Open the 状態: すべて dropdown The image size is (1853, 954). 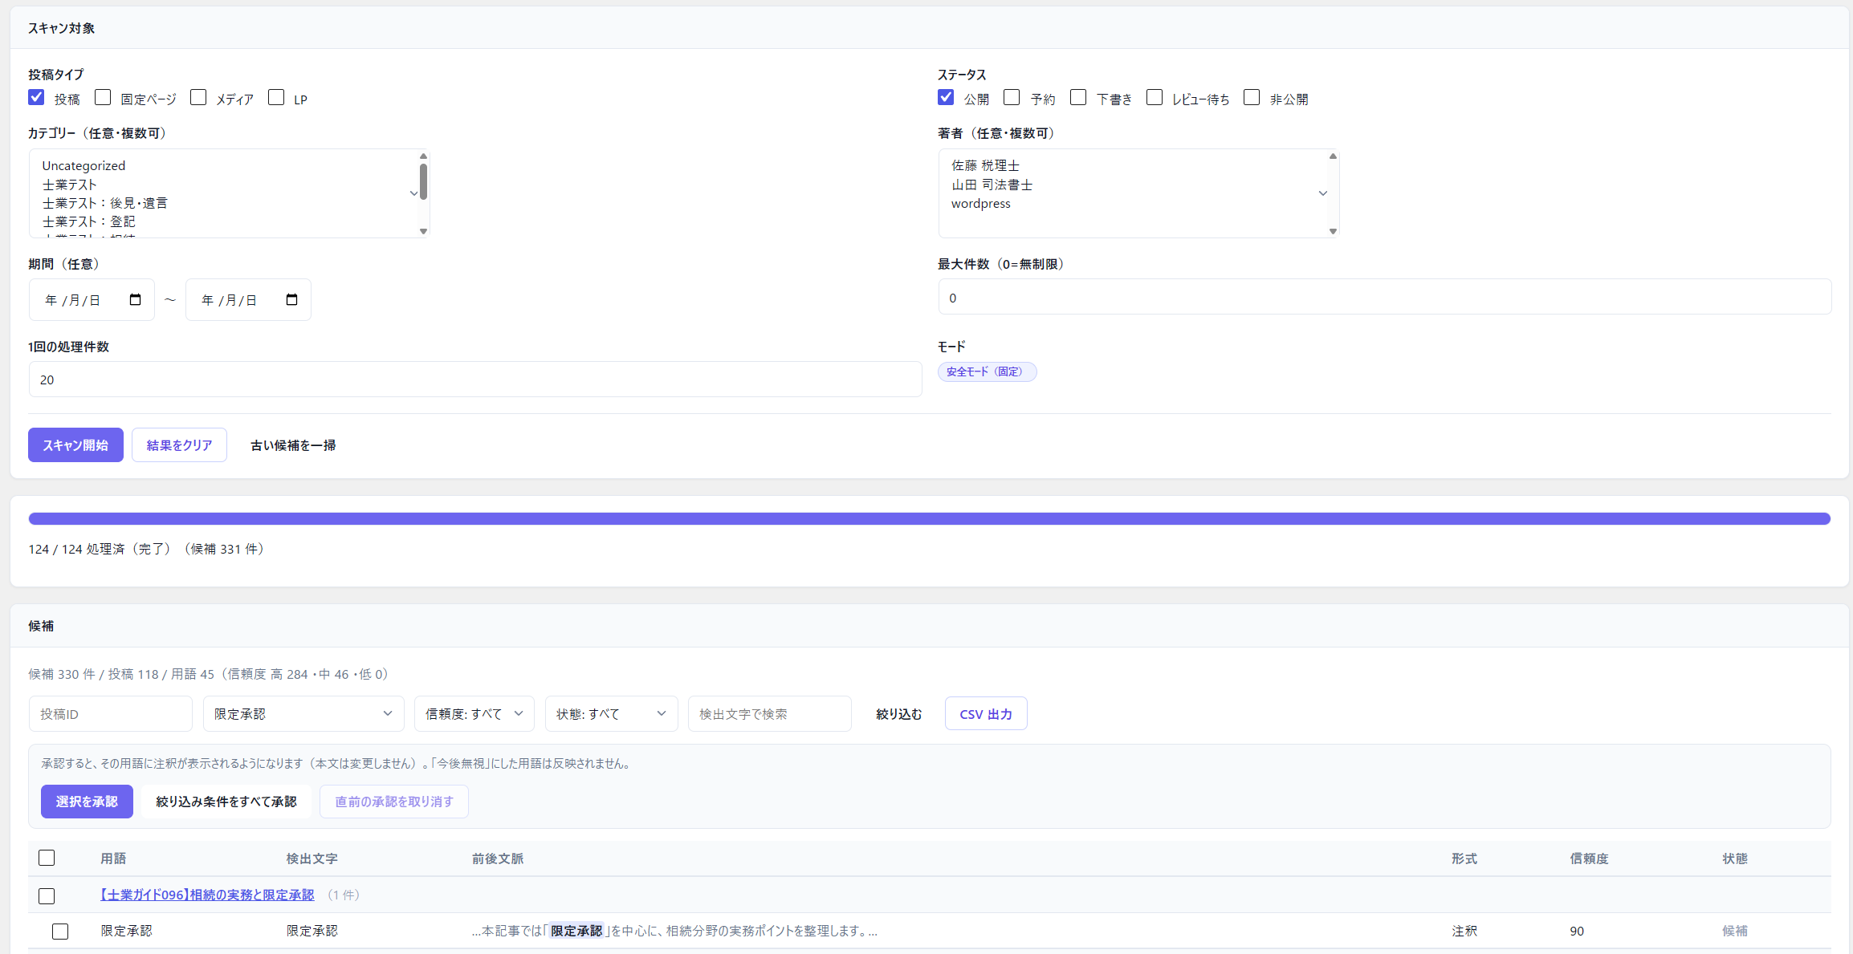coord(611,714)
